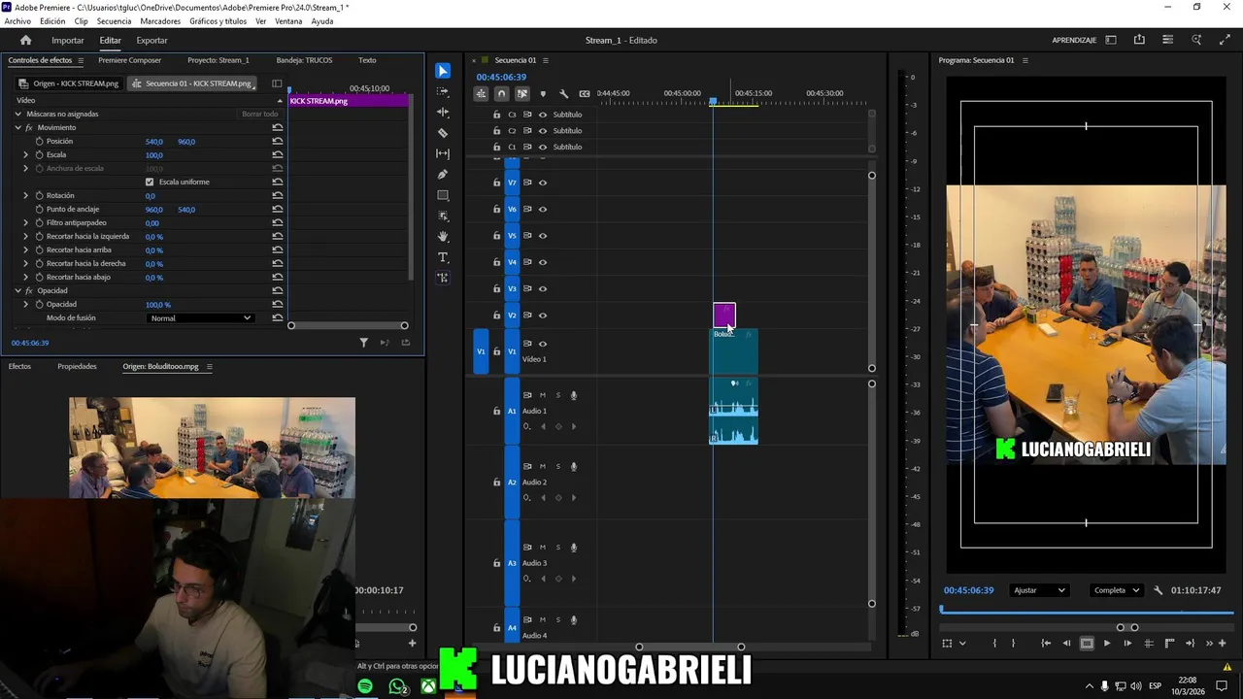This screenshot has width=1243, height=699.
Task: Select the Rectangle tool
Action: [x=443, y=195]
